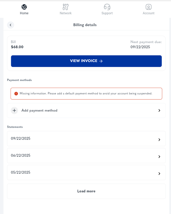Go back using the back arrow
The width and height of the screenshot is (171, 214).
pyautogui.click(x=10, y=25)
